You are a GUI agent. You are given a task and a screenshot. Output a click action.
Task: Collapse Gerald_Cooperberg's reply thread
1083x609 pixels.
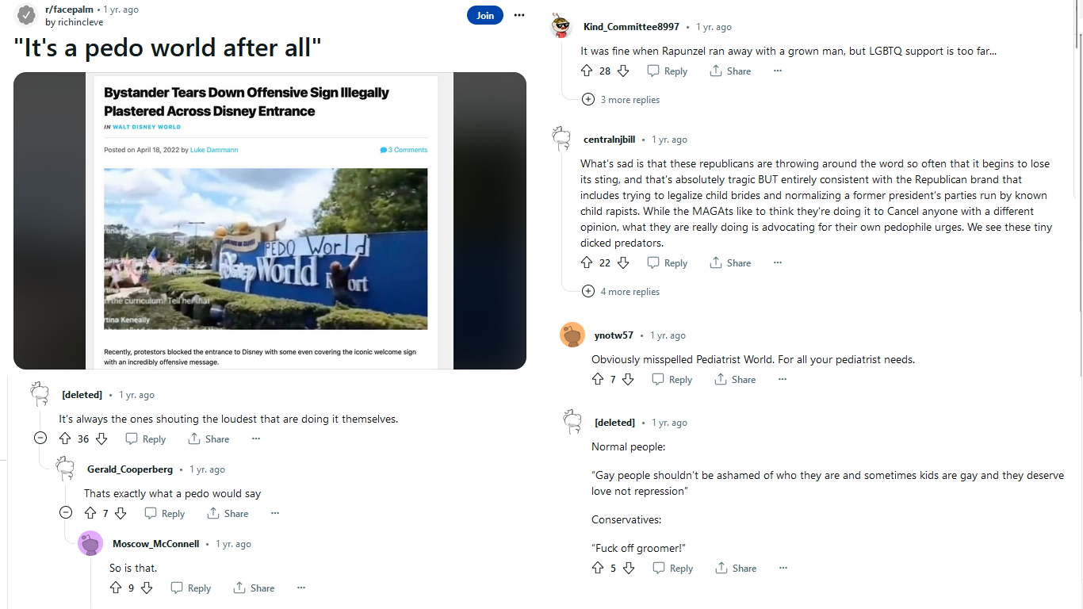(66, 513)
